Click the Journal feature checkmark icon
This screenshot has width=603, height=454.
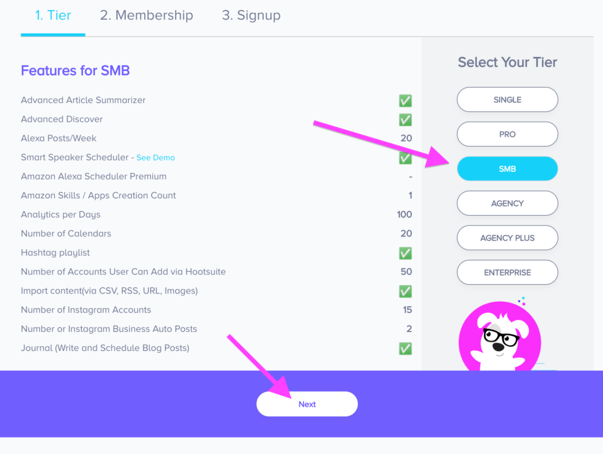coord(405,348)
